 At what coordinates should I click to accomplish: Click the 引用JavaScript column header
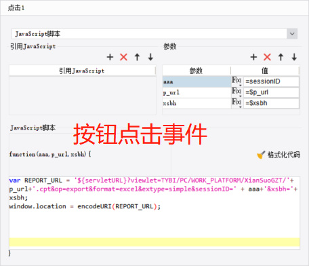click(x=82, y=71)
